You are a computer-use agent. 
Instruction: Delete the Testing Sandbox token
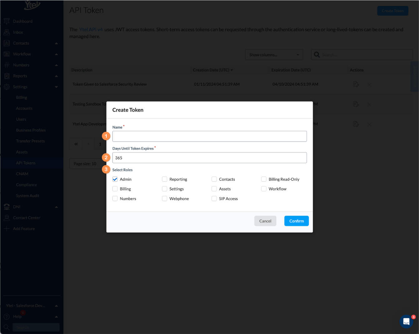click(x=369, y=104)
